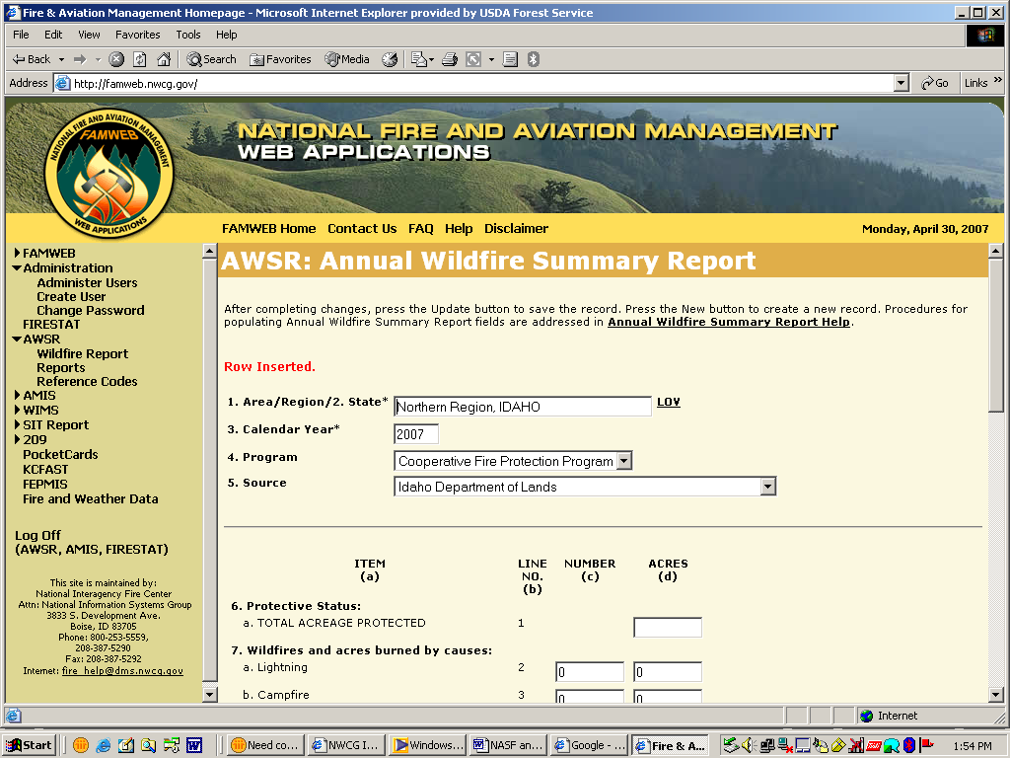Viewport: 1010px width, 758px height.
Task: Open the Source dropdown showing Idaho Department of Lands
Action: (x=585, y=487)
